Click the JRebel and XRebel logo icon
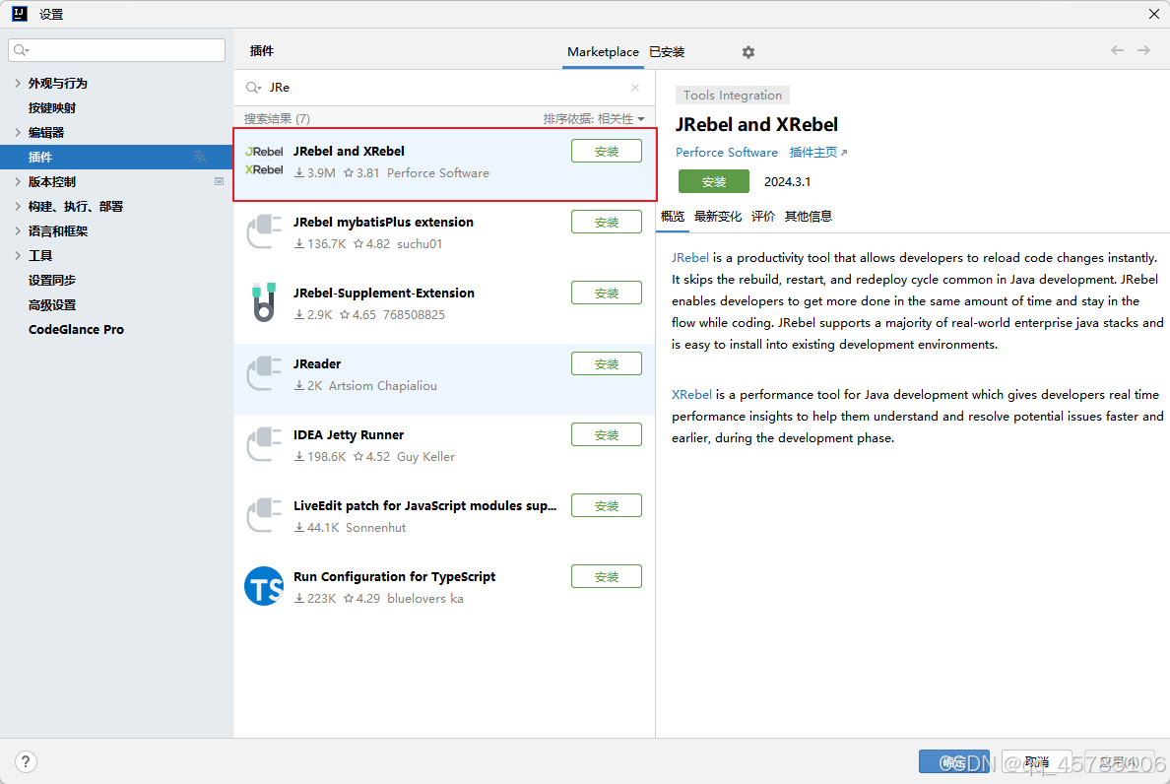1170x784 pixels. coord(263,162)
